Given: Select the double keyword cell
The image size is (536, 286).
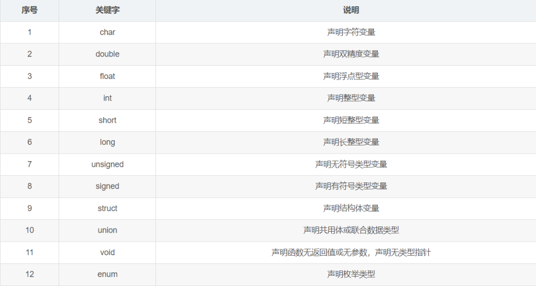Looking at the screenshot, I should click(x=107, y=54).
